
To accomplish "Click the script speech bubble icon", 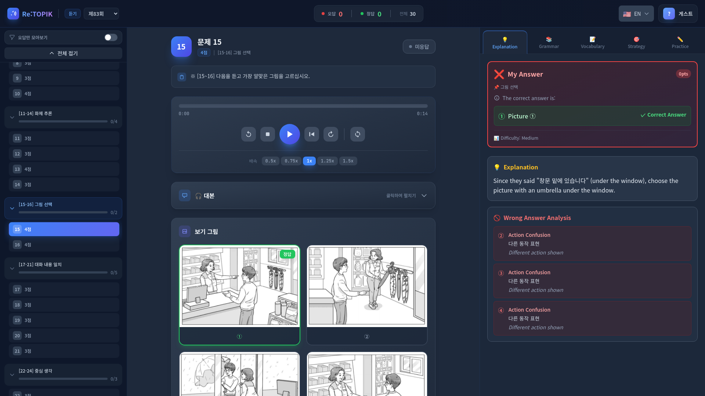I will click(x=185, y=195).
